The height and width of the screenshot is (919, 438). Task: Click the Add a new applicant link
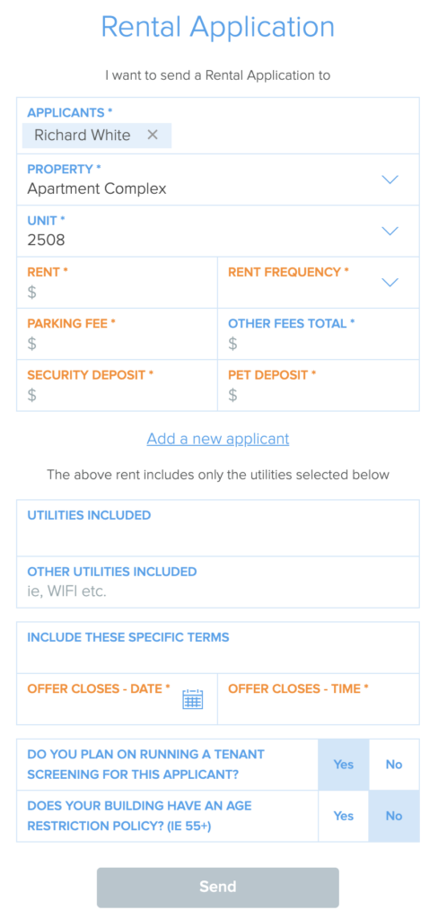tap(218, 438)
